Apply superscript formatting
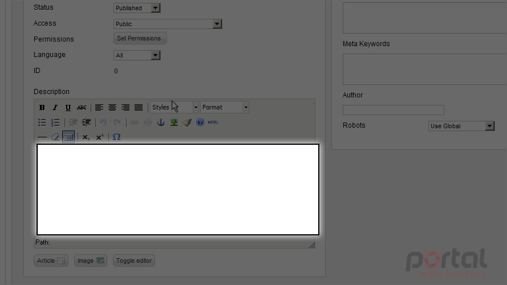This screenshot has height=285, width=507. point(100,137)
